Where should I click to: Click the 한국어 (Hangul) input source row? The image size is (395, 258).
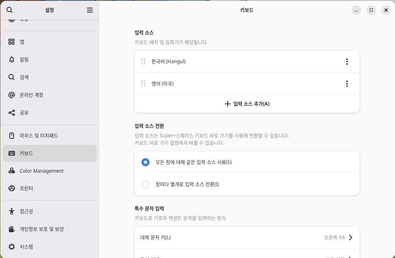click(247, 62)
